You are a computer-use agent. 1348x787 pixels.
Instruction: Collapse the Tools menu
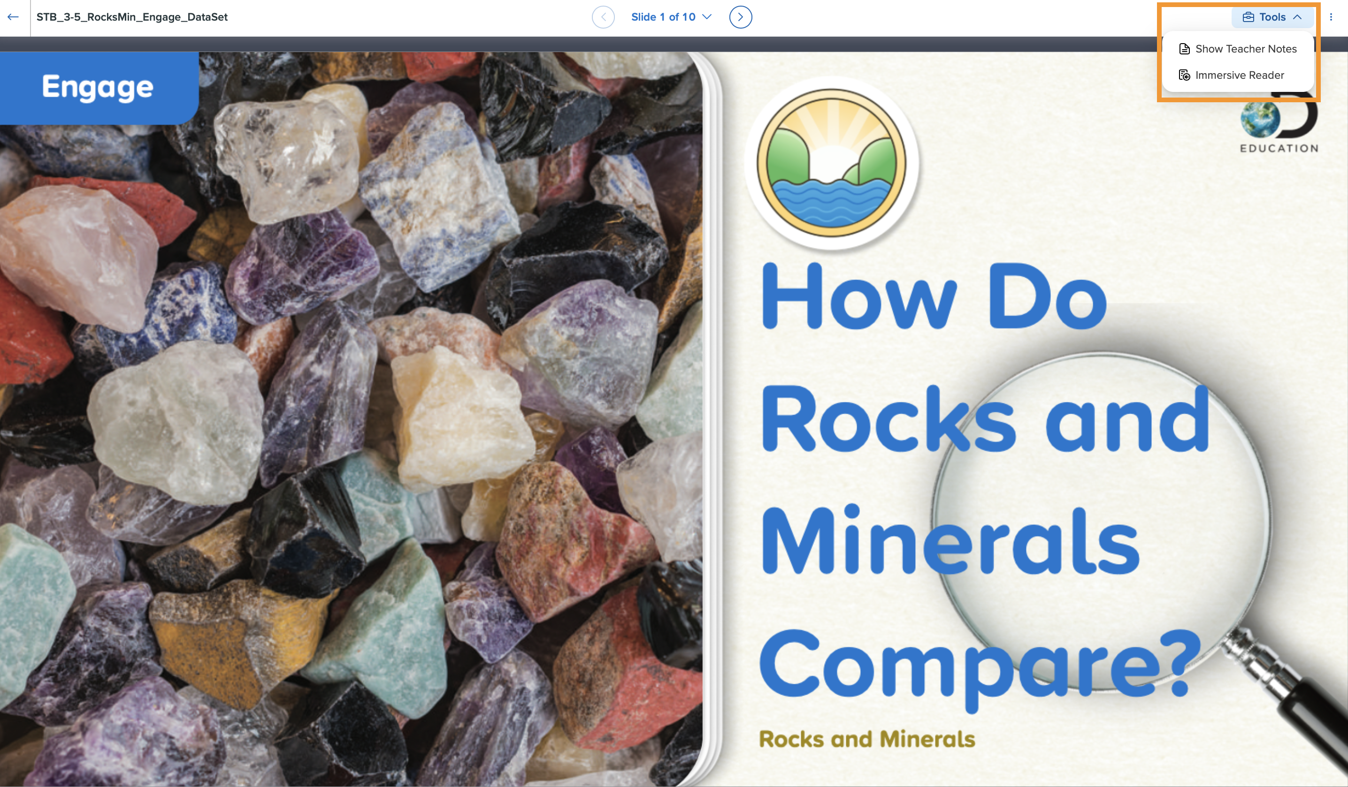[x=1272, y=17]
